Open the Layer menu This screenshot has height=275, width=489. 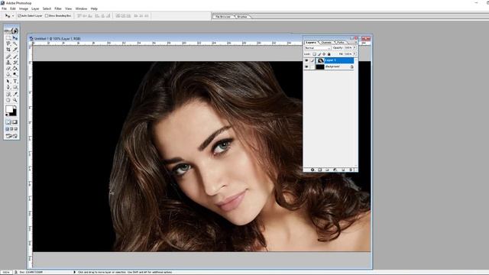[x=35, y=8]
